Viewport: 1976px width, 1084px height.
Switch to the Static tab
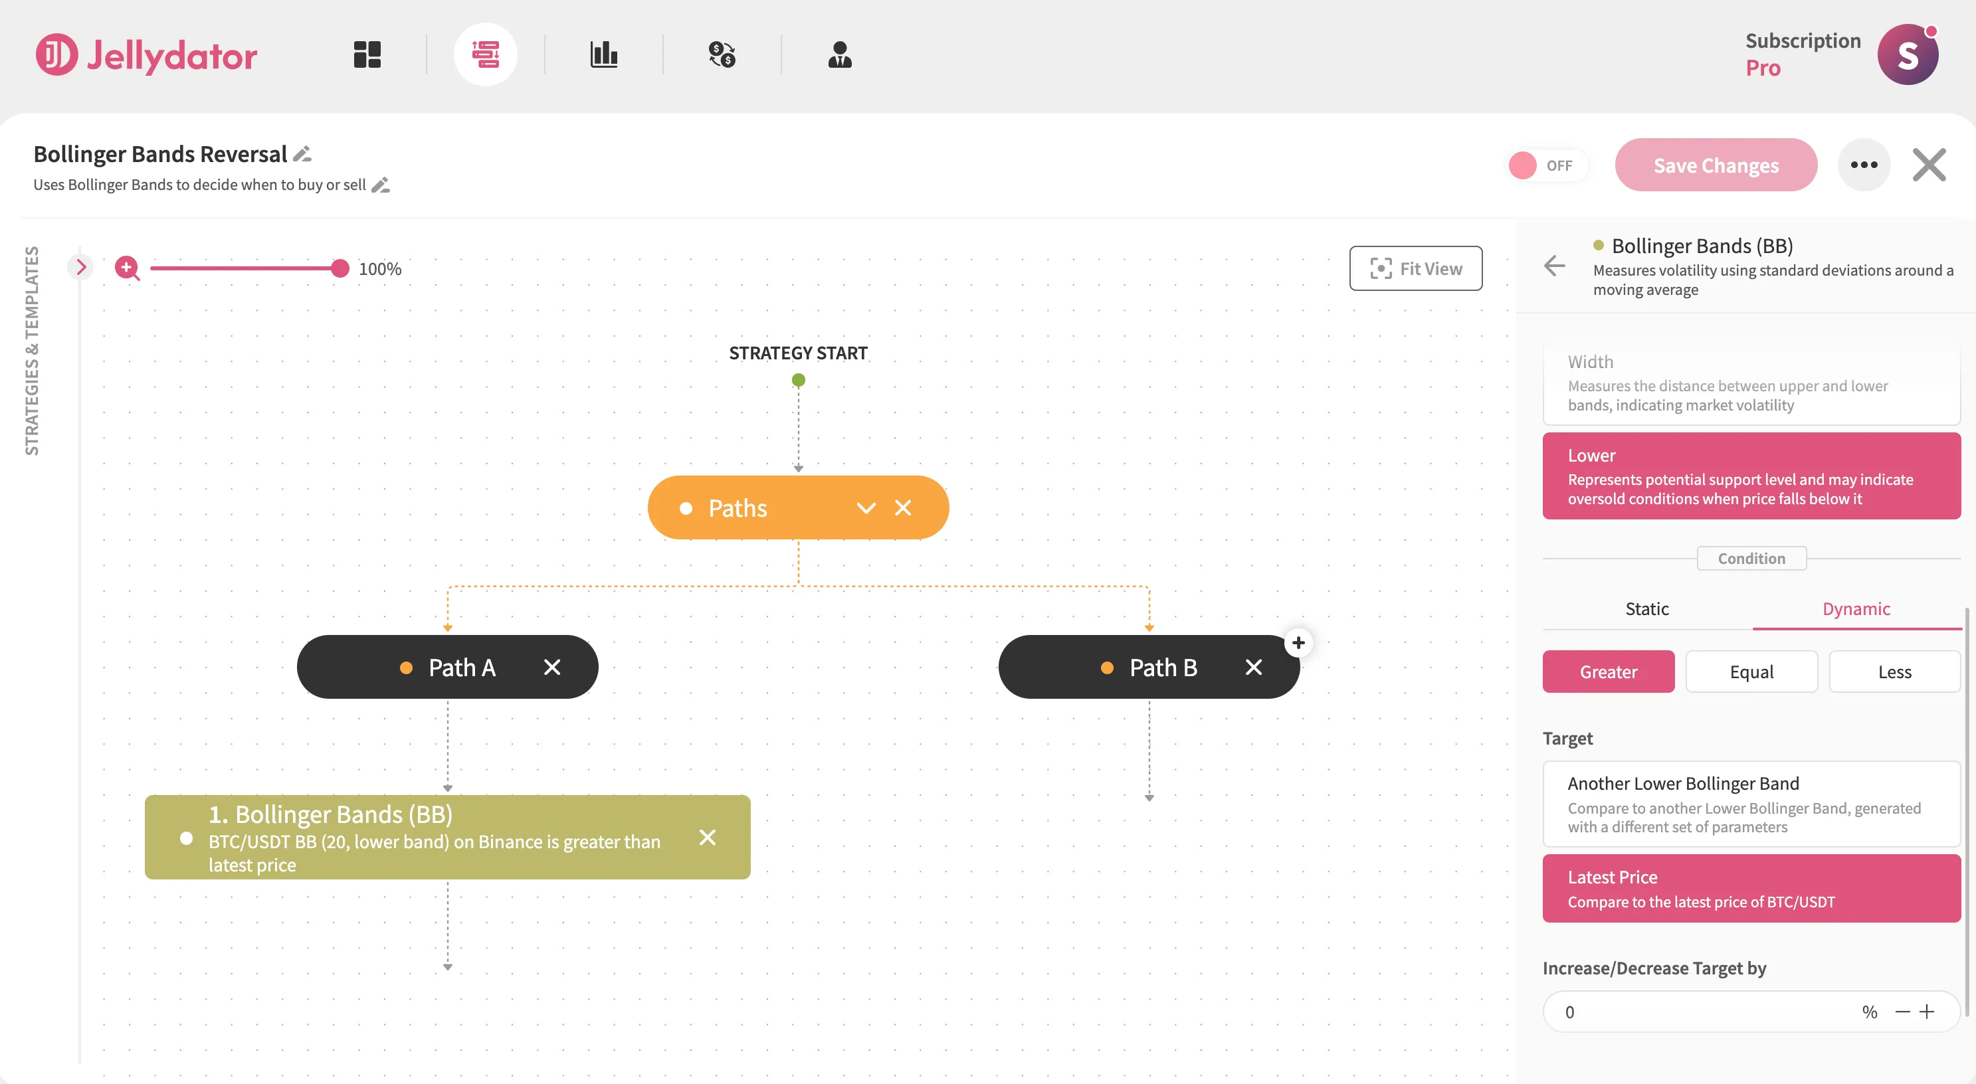[x=1647, y=608]
